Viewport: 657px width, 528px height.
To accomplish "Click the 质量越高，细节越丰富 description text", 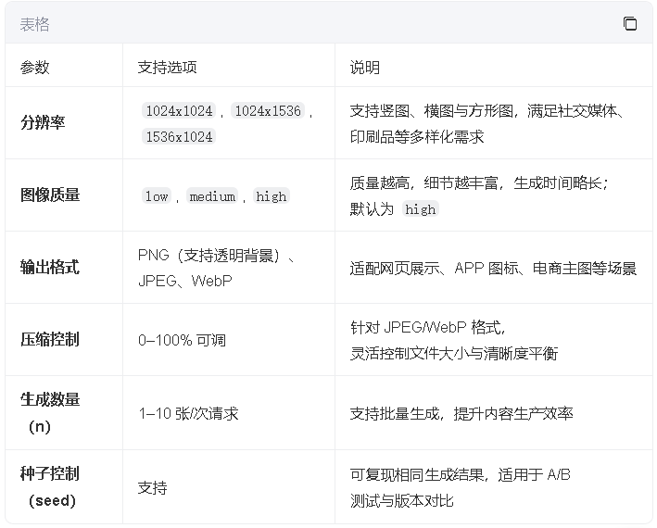I will (x=479, y=183).
